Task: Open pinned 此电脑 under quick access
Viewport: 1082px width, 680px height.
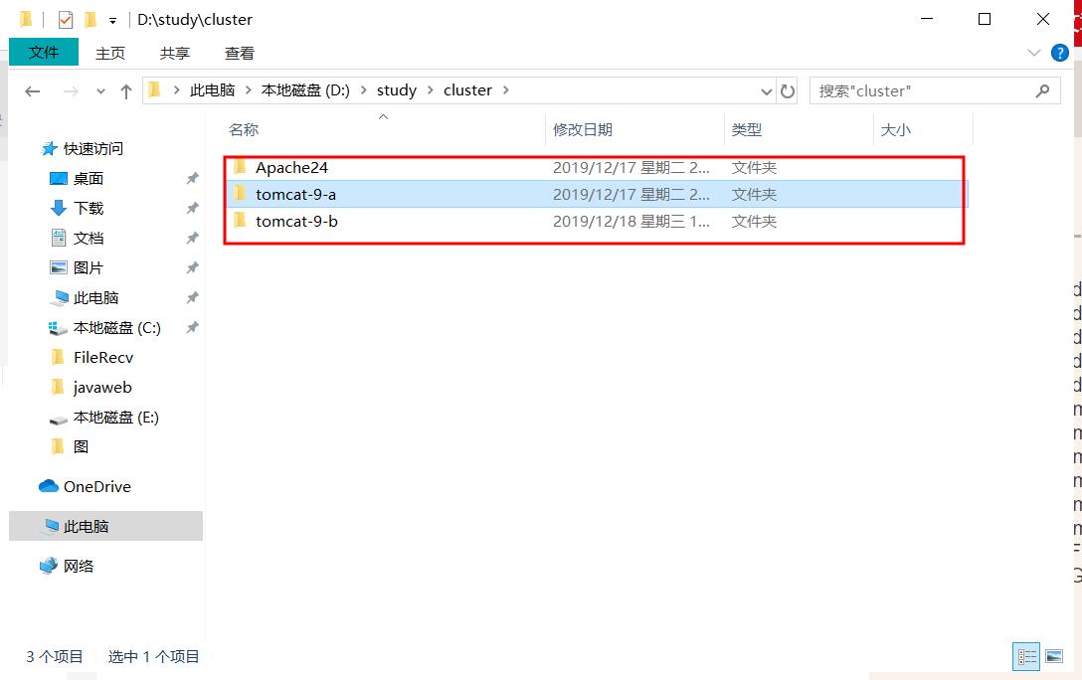Action: coord(95,298)
